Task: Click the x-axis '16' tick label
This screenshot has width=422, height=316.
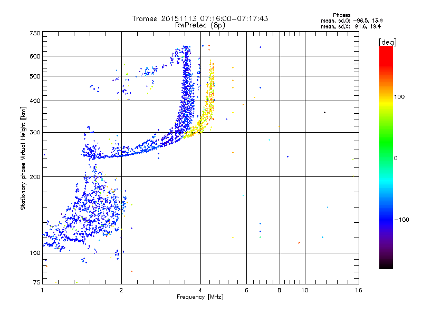Action: point(359,290)
